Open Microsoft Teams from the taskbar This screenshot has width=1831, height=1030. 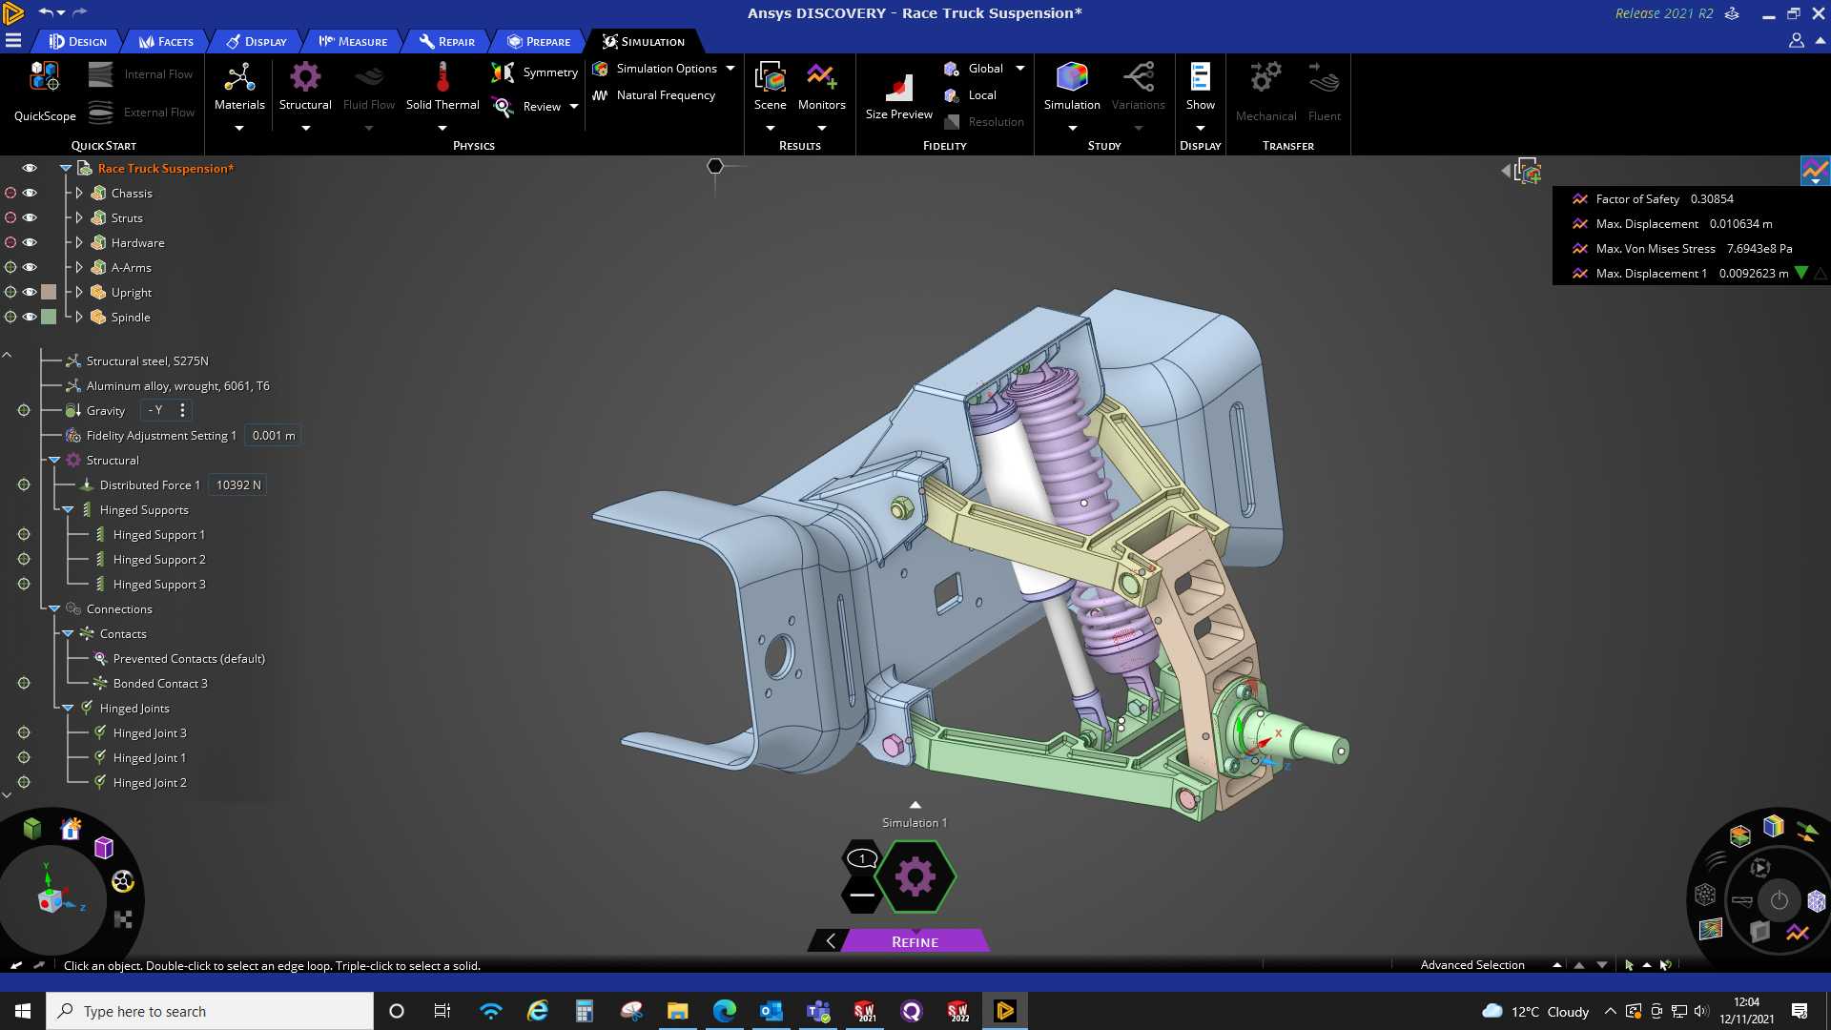point(817,1011)
